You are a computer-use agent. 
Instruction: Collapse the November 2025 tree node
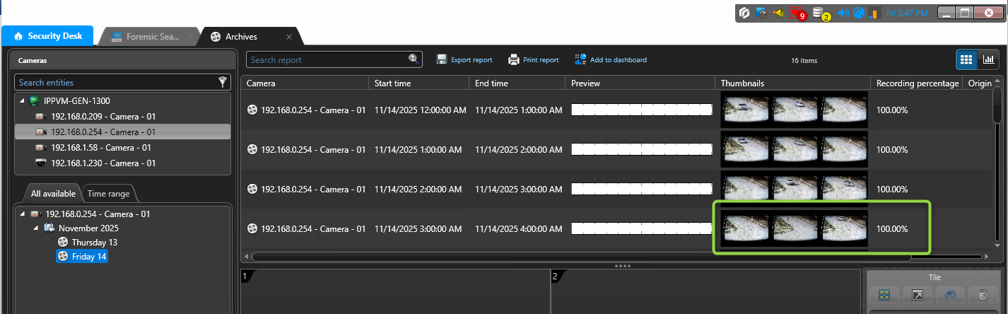point(36,228)
